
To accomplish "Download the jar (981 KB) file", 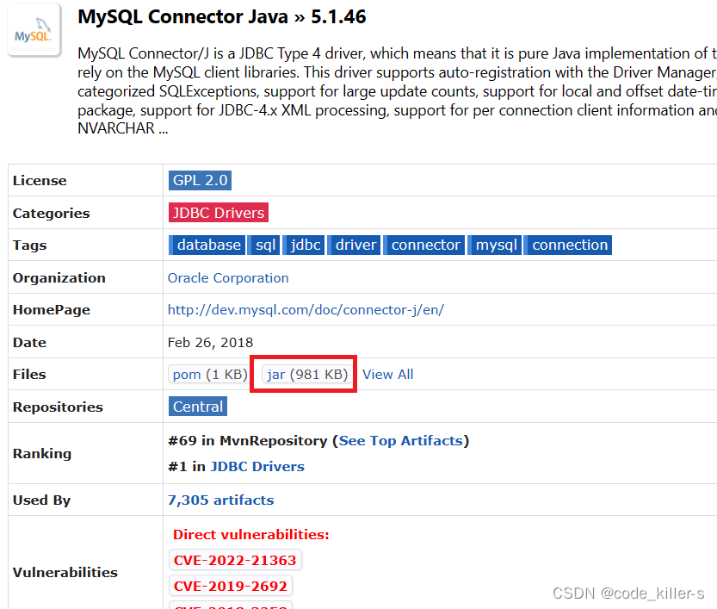I will coord(302,374).
